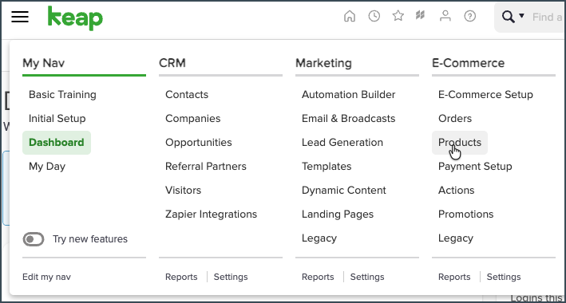This screenshot has height=303, width=566.
Task: Open Products
Action: [460, 143]
